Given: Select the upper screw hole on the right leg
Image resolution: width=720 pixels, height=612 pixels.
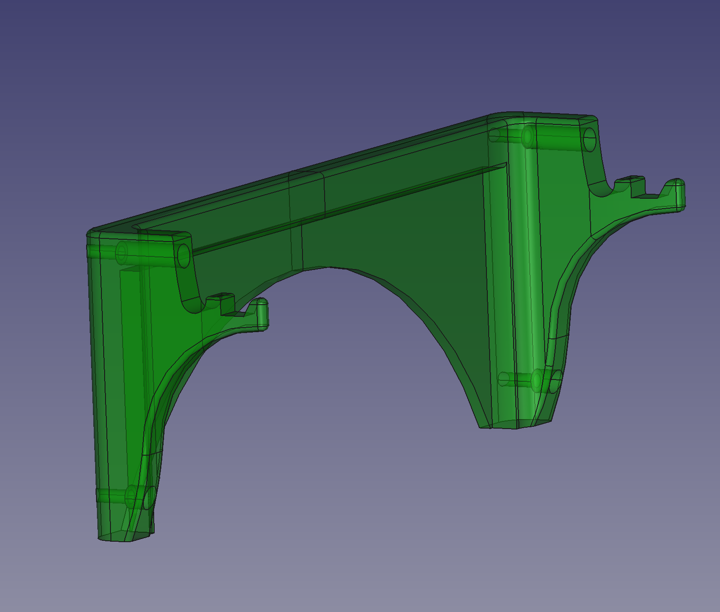Looking at the screenshot, I should (590, 140).
